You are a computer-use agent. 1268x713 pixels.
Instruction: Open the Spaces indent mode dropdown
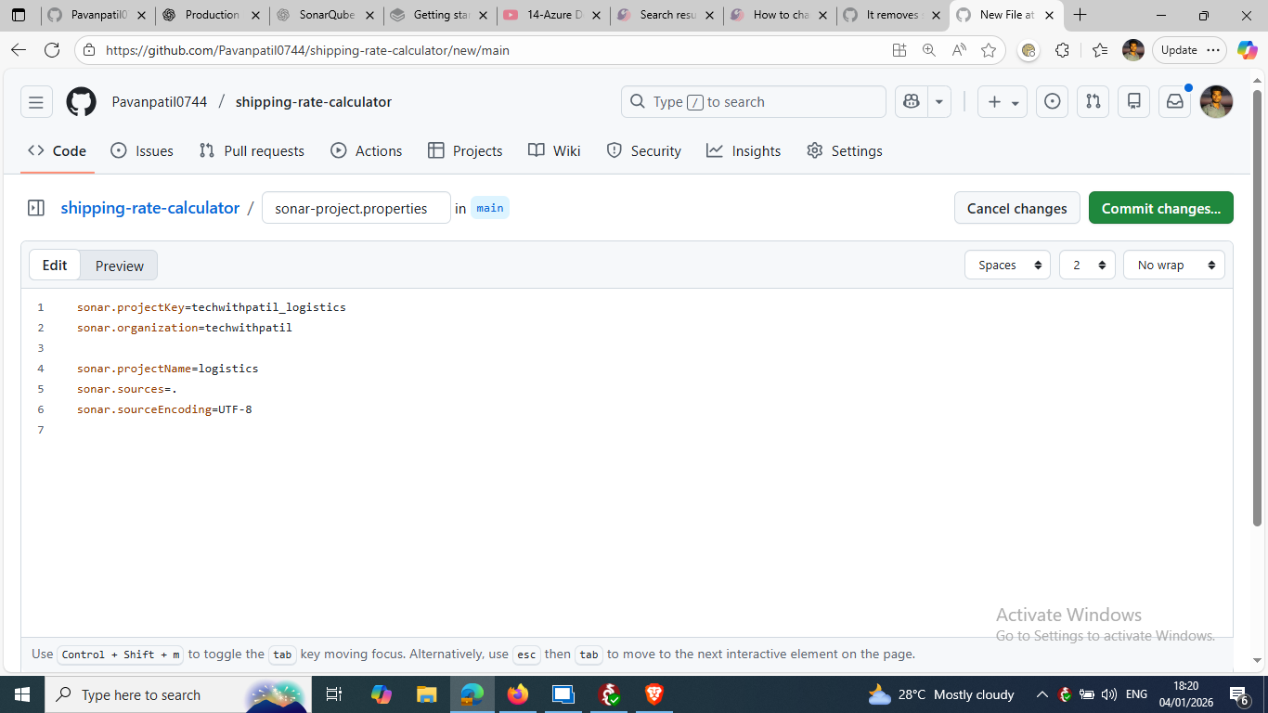[1007, 266]
